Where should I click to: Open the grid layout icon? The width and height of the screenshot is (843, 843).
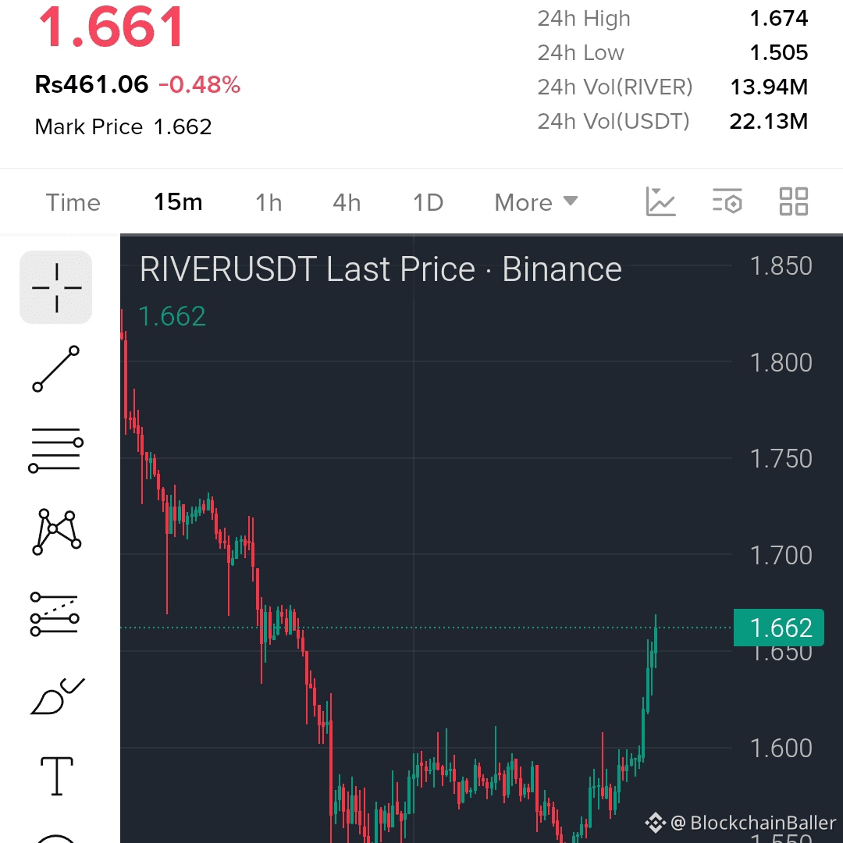(794, 201)
